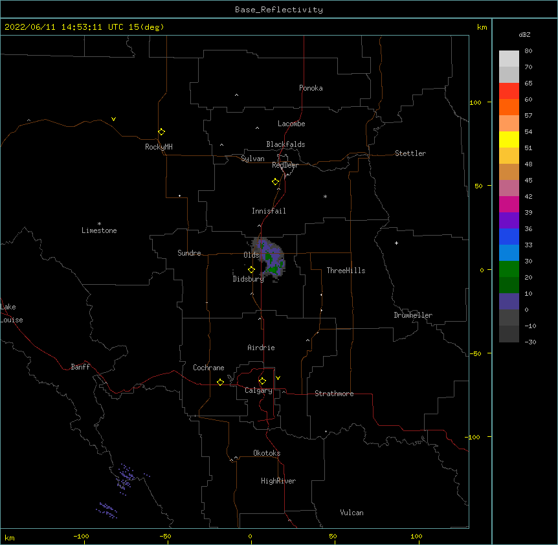Click the Stettler city label
This screenshot has height=545, width=558.
[410, 153]
